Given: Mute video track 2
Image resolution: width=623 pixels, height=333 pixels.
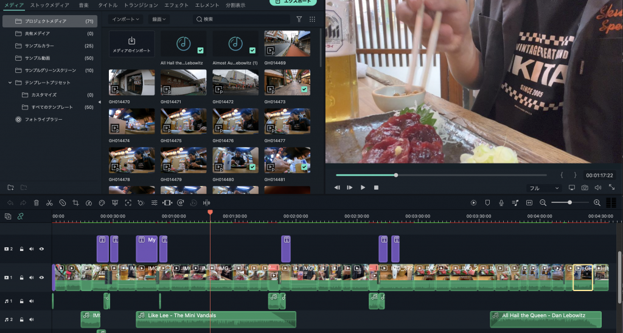Looking at the screenshot, I should (x=32, y=249).
